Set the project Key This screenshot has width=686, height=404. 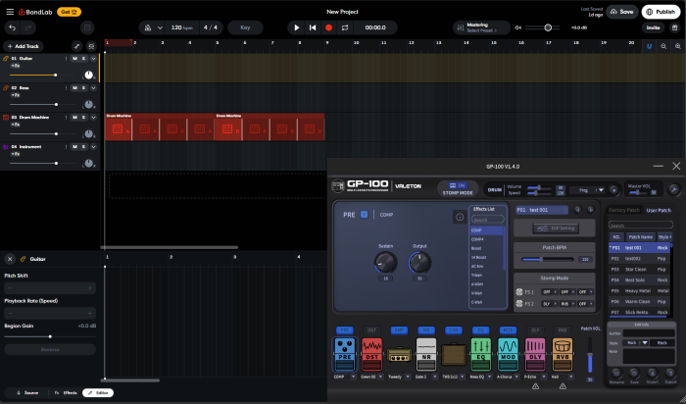point(245,27)
